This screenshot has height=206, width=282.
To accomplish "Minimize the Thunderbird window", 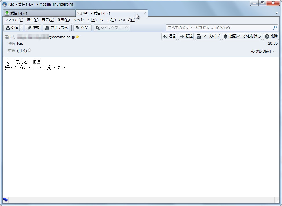I will pyautogui.click(x=254, y=3).
